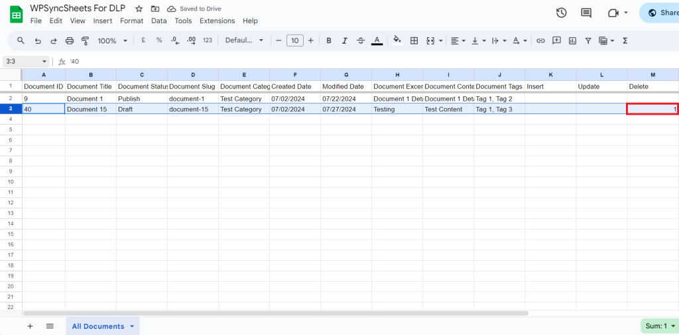Format as percent
The height and width of the screenshot is (335, 679).
(x=159, y=40)
